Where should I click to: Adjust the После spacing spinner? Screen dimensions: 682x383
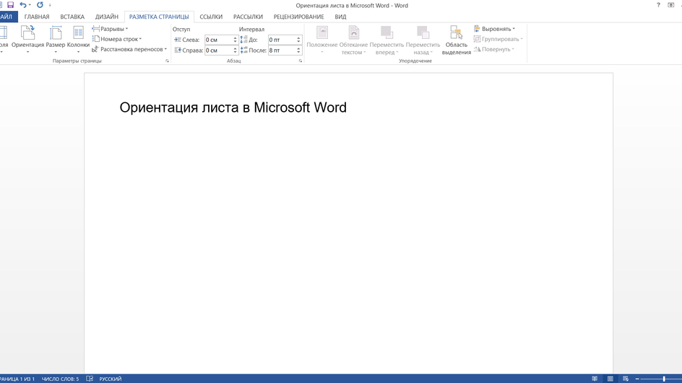tap(299, 50)
